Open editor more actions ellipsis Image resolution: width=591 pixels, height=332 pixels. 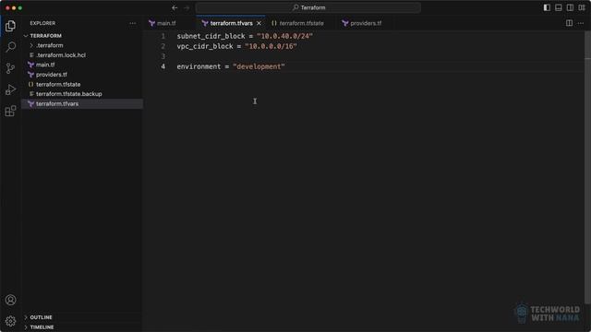581,23
